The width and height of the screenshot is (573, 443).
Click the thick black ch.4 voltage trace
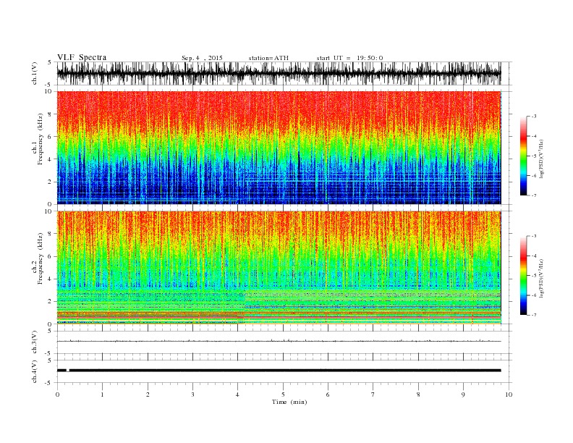point(279,371)
